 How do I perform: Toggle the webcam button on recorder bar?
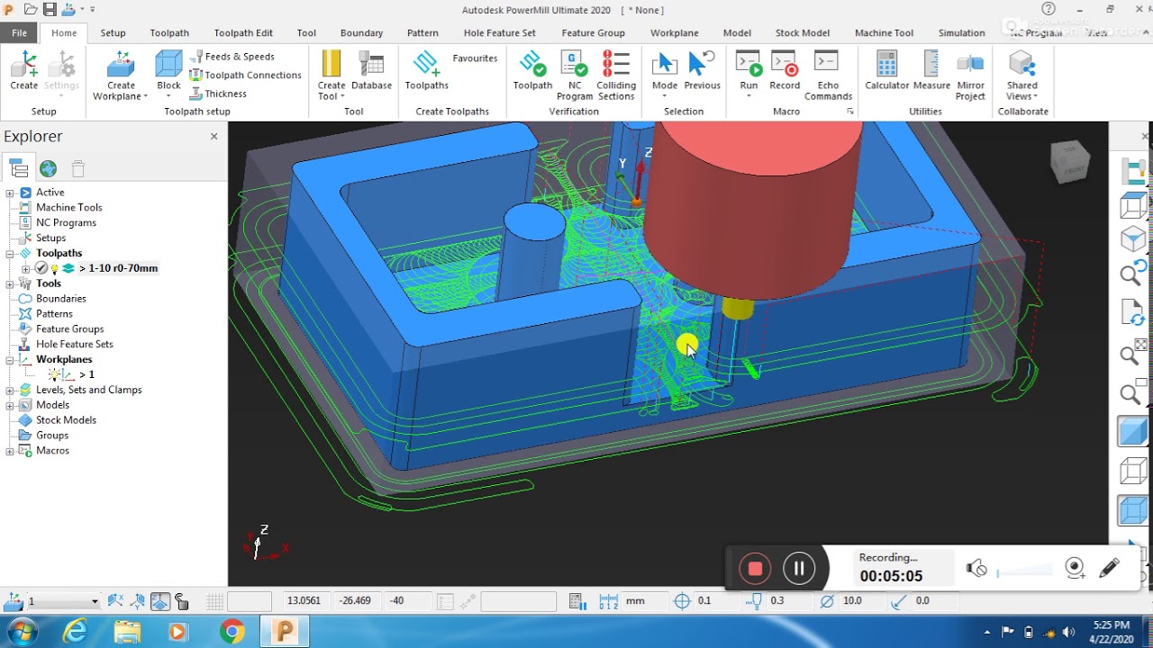pos(1075,567)
